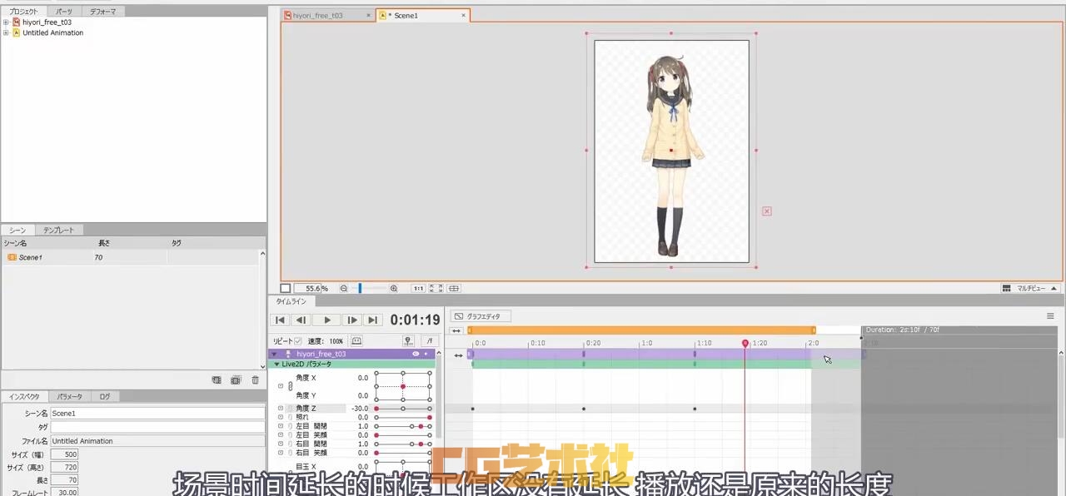Click the 55.6% zoom field
The image size is (1066, 496).
(307, 288)
